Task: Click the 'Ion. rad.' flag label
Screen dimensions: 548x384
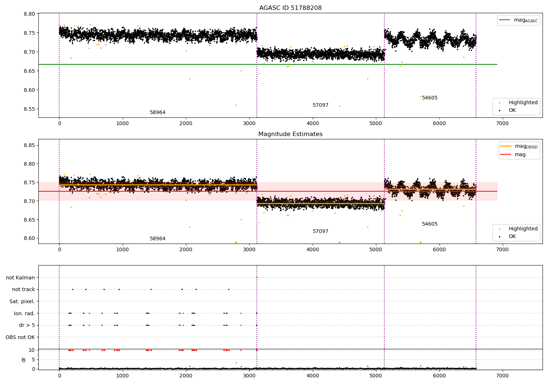Action: [24, 314]
